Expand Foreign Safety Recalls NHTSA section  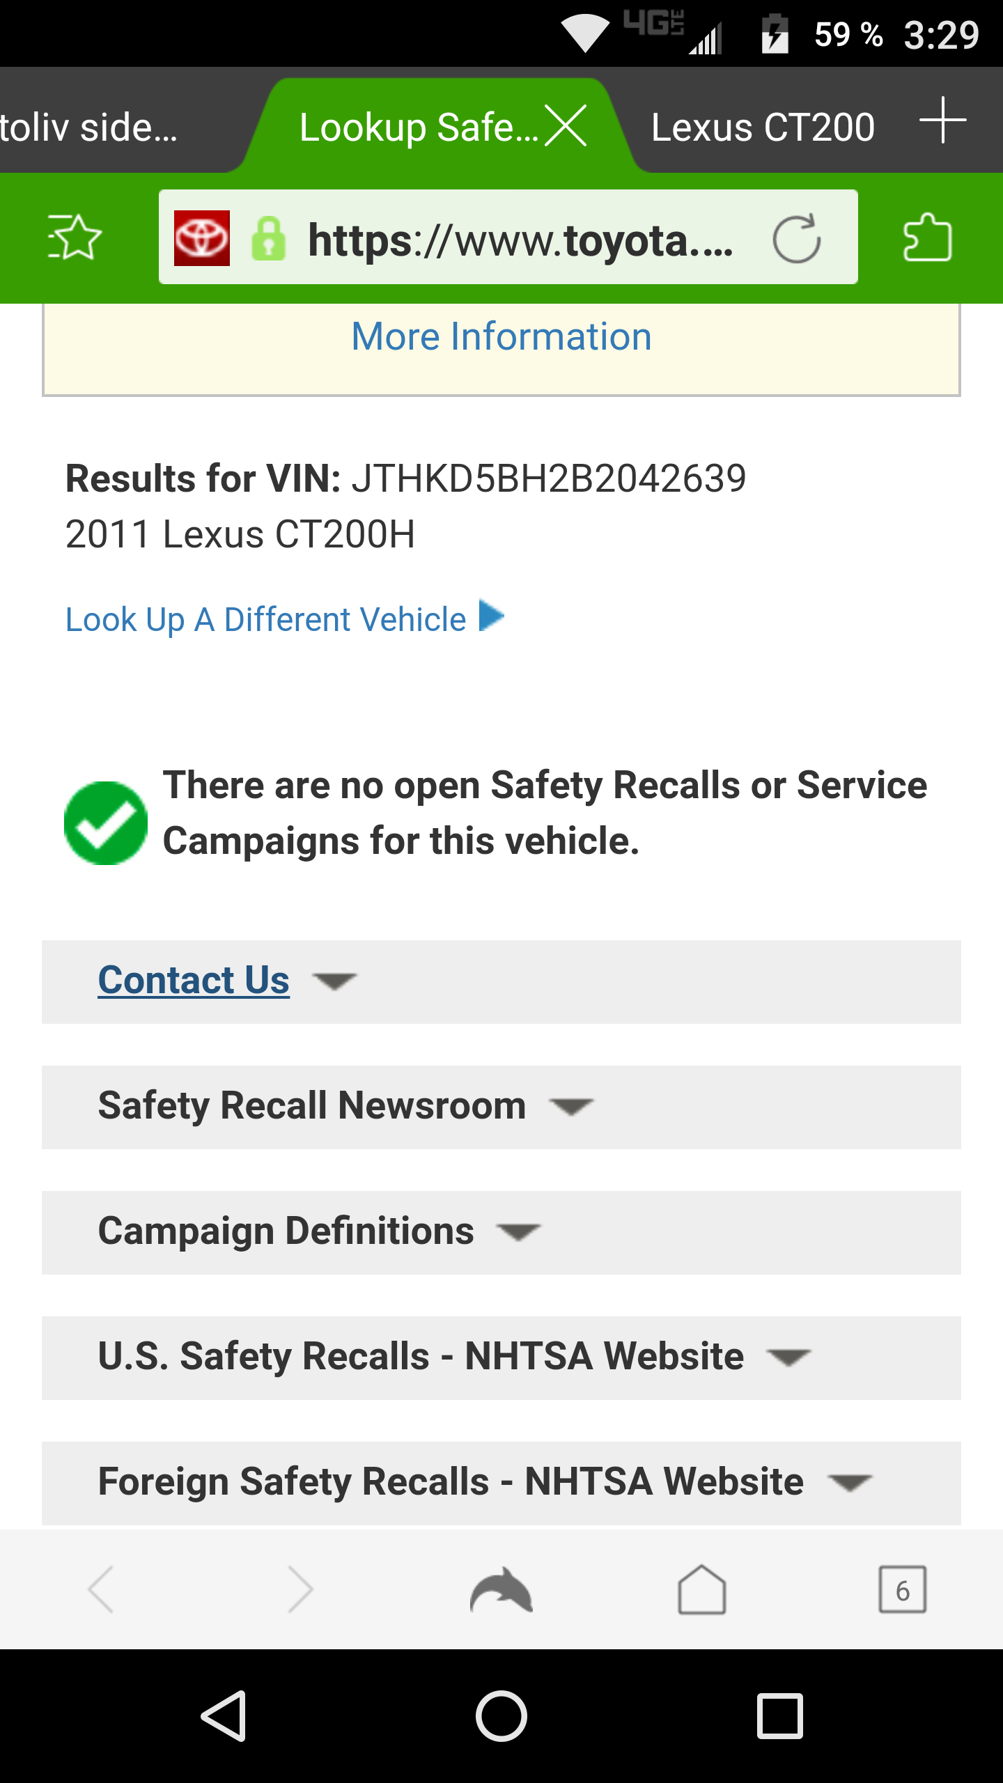point(451,1482)
